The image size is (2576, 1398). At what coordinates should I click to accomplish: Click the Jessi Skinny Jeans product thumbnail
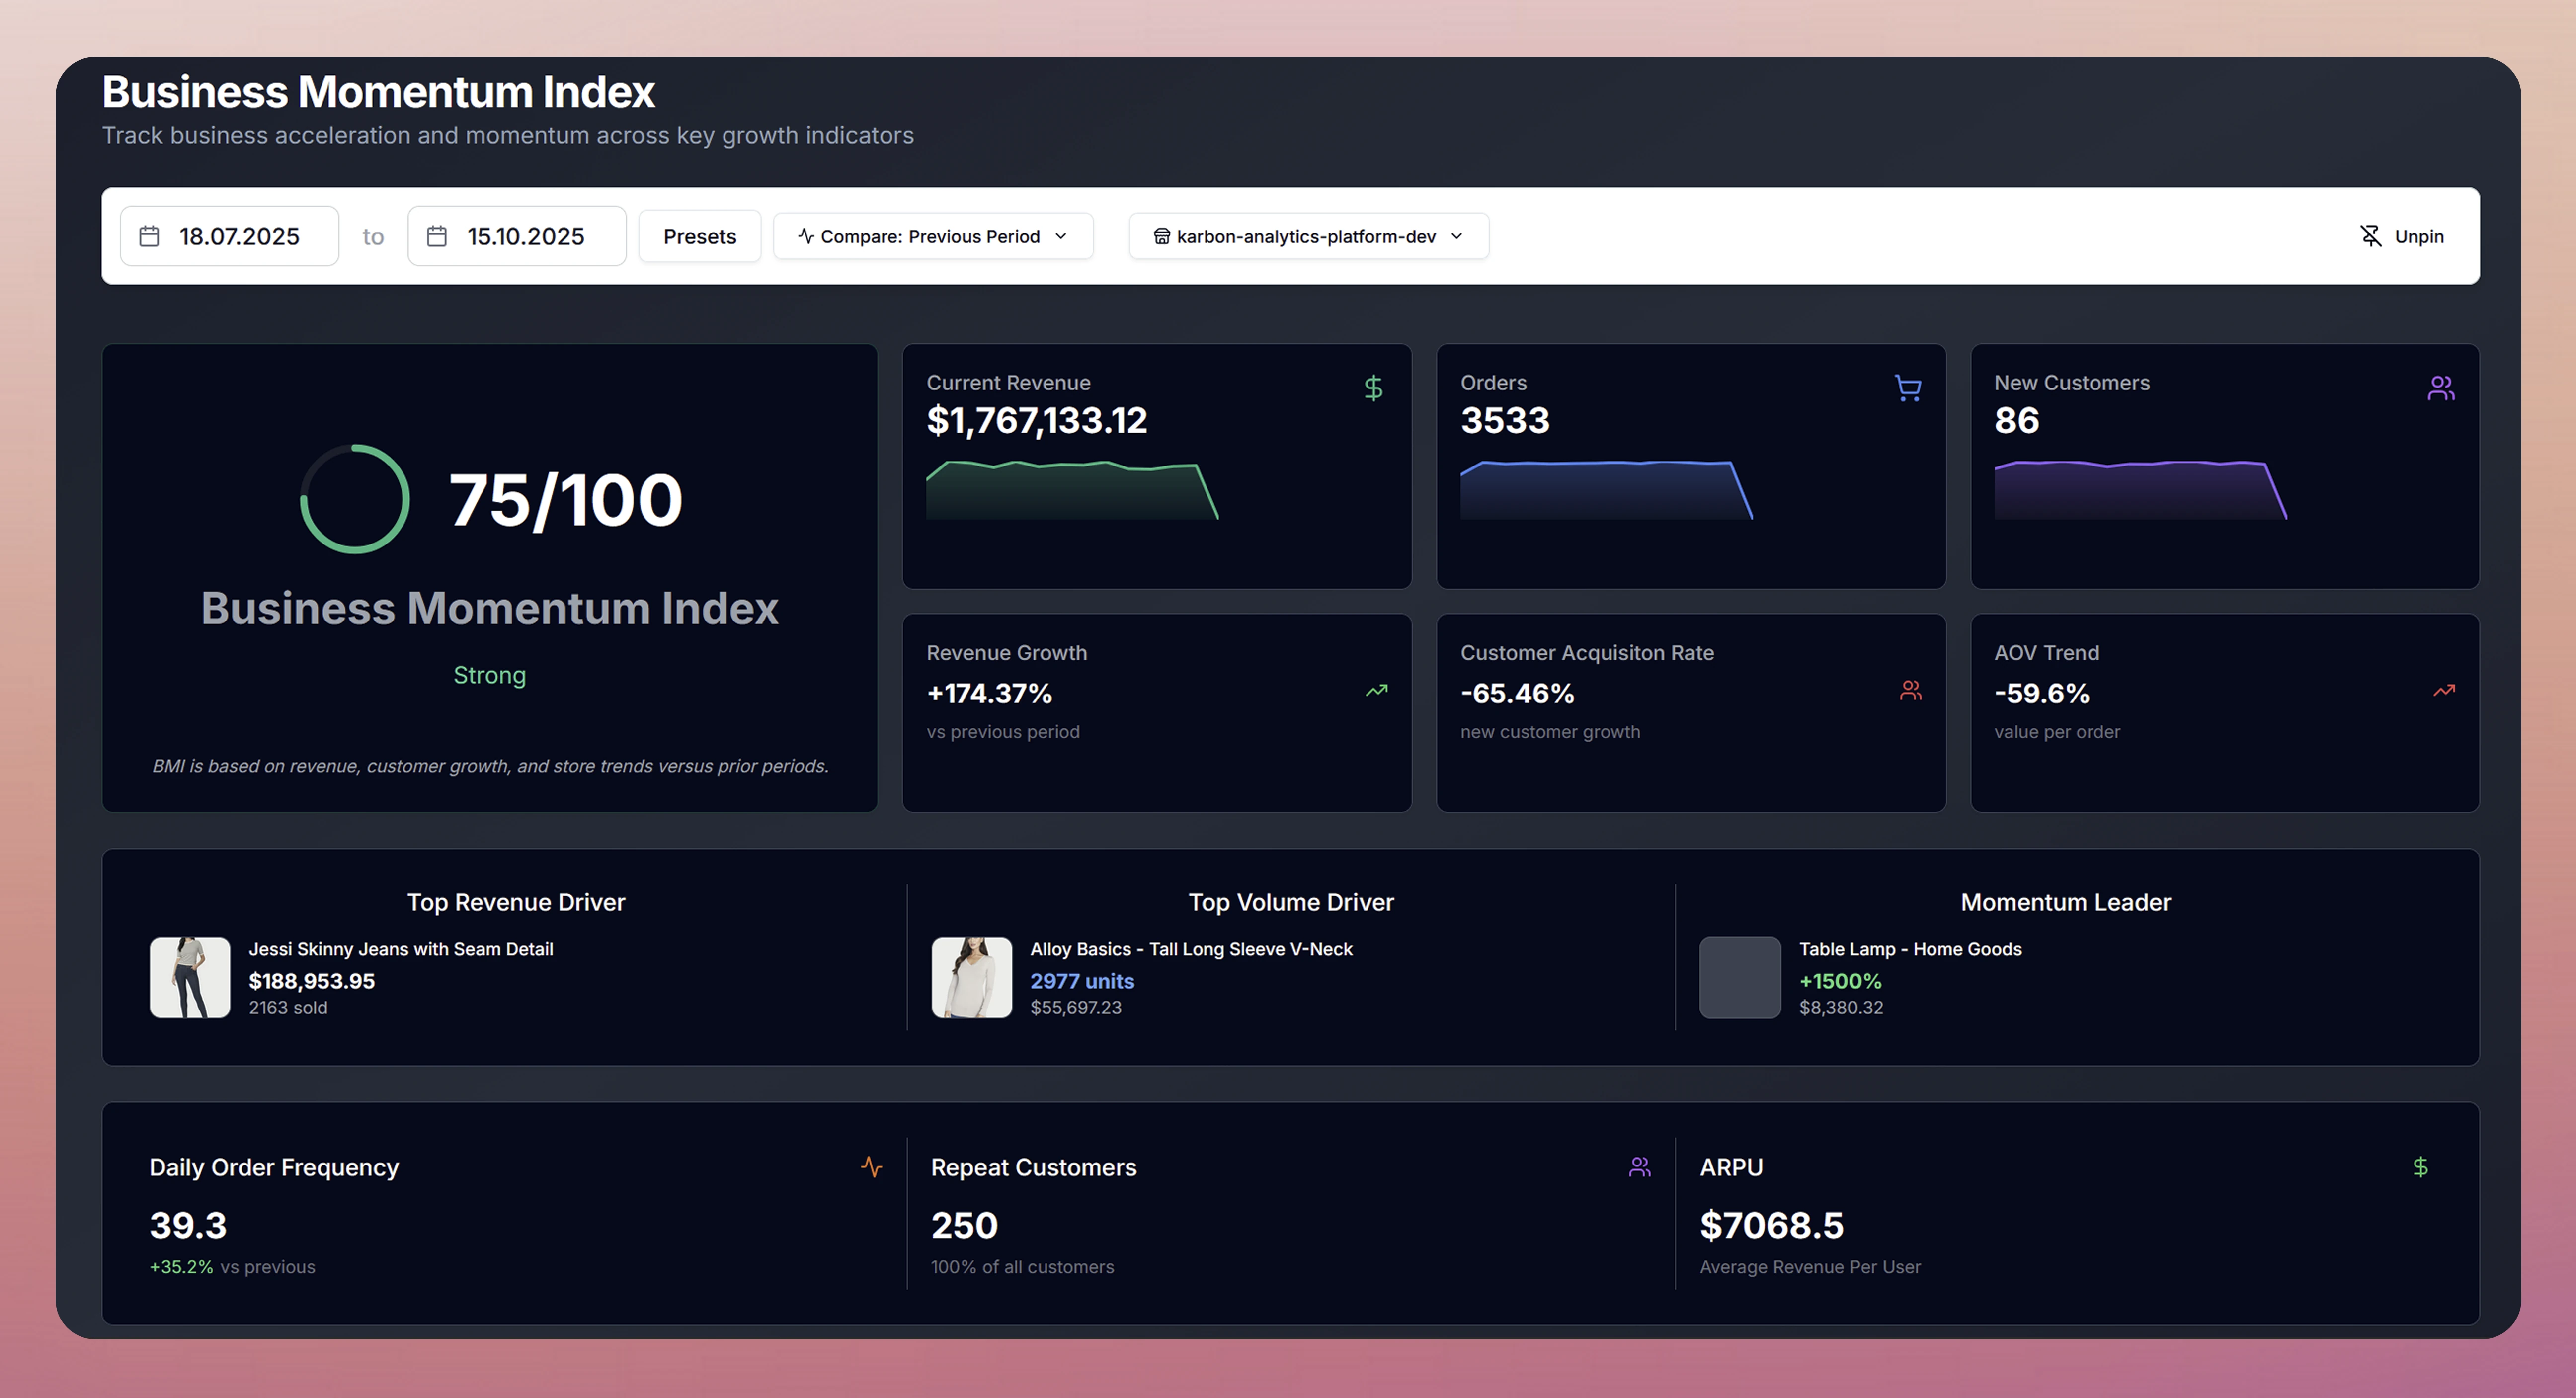pos(189,977)
